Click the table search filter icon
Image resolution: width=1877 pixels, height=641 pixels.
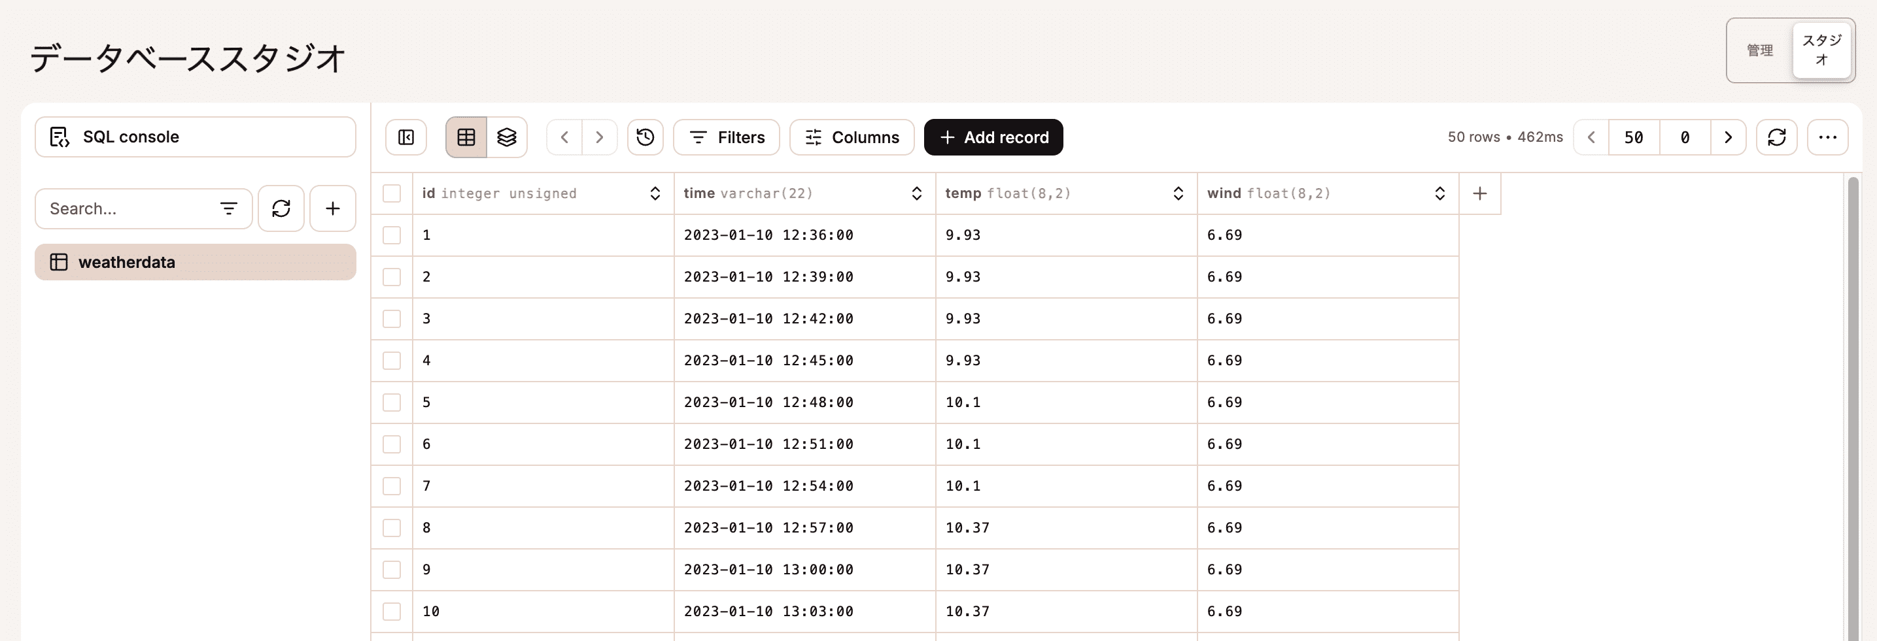click(228, 209)
